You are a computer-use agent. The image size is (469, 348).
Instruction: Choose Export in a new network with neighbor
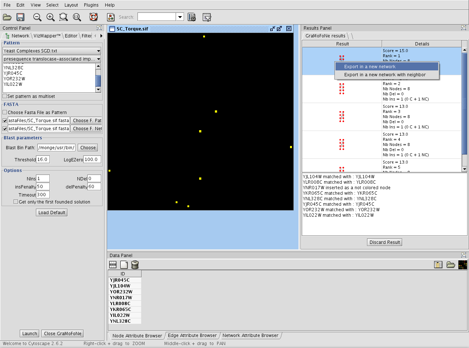[x=387, y=75]
